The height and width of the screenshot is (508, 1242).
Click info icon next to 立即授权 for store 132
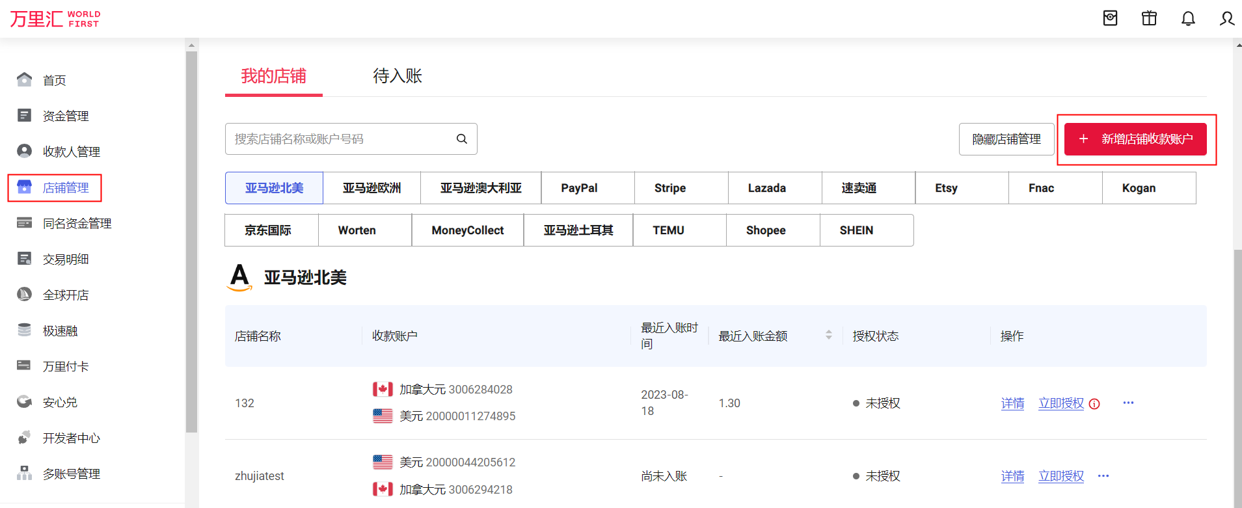pos(1094,404)
